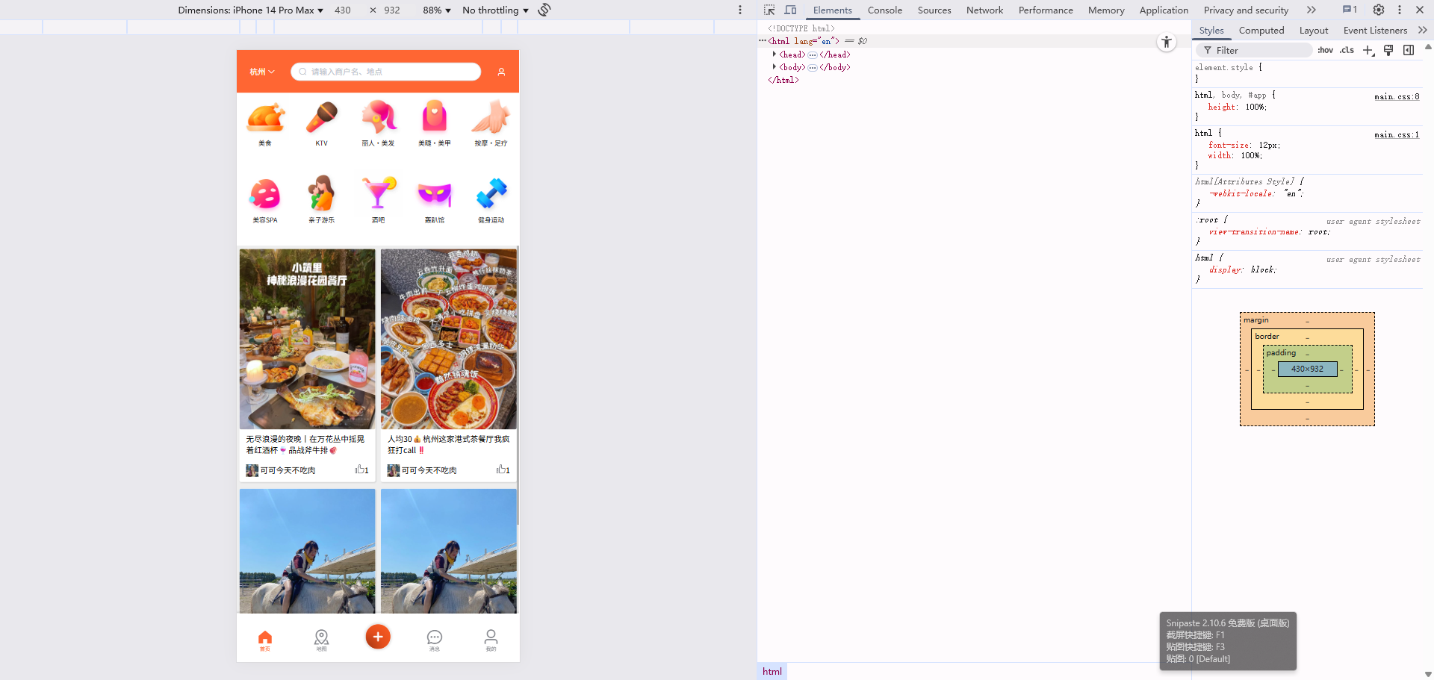The width and height of the screenshot is (1434, 680).
Task: Click the 430×932 box model content area
Action: 1307,369
